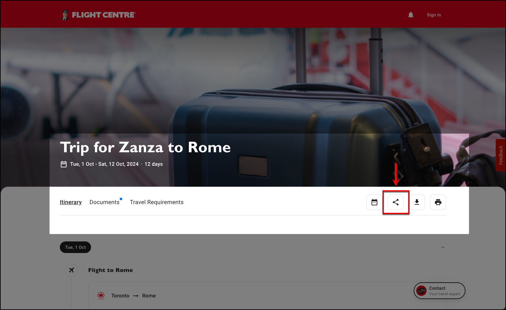506x310 pixels.
Task: Click the Flight Centre logo
Action: click(x=98, y=15)
